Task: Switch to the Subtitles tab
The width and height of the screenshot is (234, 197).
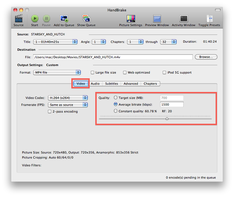Action: click(112, 83)
